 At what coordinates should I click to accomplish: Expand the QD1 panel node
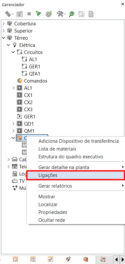coord(14,124)
